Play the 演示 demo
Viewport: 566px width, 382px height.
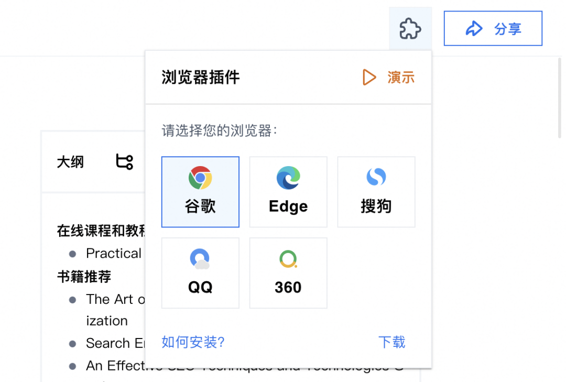[x=388, y=78]
